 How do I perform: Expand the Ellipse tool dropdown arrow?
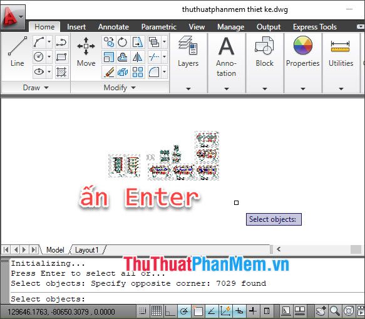click(49, 71)
